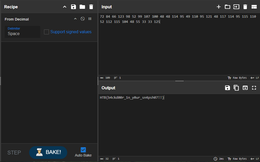Enable Support signed values checkbox
Viewport: 260px width, 162px height.
(46, 32)
